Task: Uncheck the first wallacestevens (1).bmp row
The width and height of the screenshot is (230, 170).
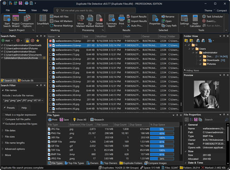Action: click(x=51, y=41)
